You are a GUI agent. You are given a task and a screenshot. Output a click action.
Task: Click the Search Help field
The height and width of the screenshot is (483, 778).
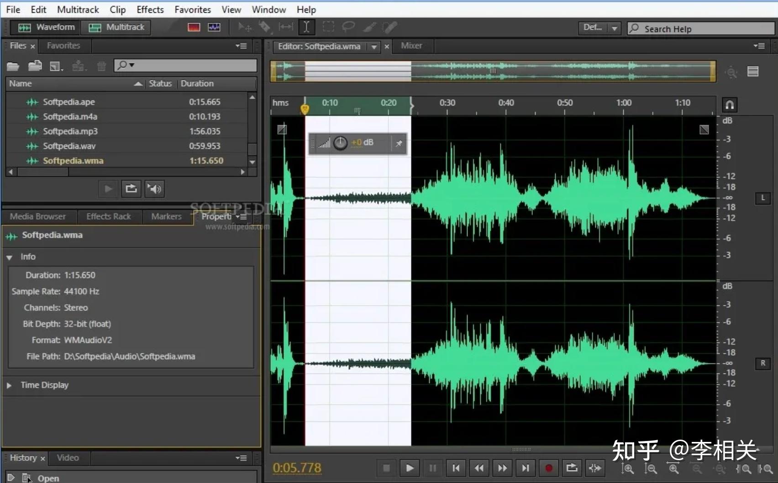pos(701,29)
